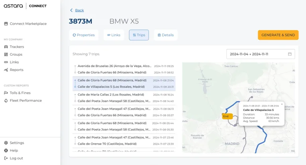This screenshot has height=165, width=306.
Task: Click the Log out arrow icon
Action: click(6, 158)
